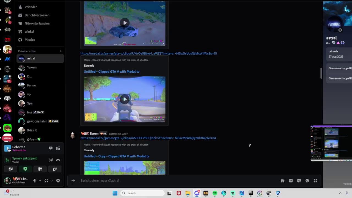Open the green frog server icon

(7, 128)
